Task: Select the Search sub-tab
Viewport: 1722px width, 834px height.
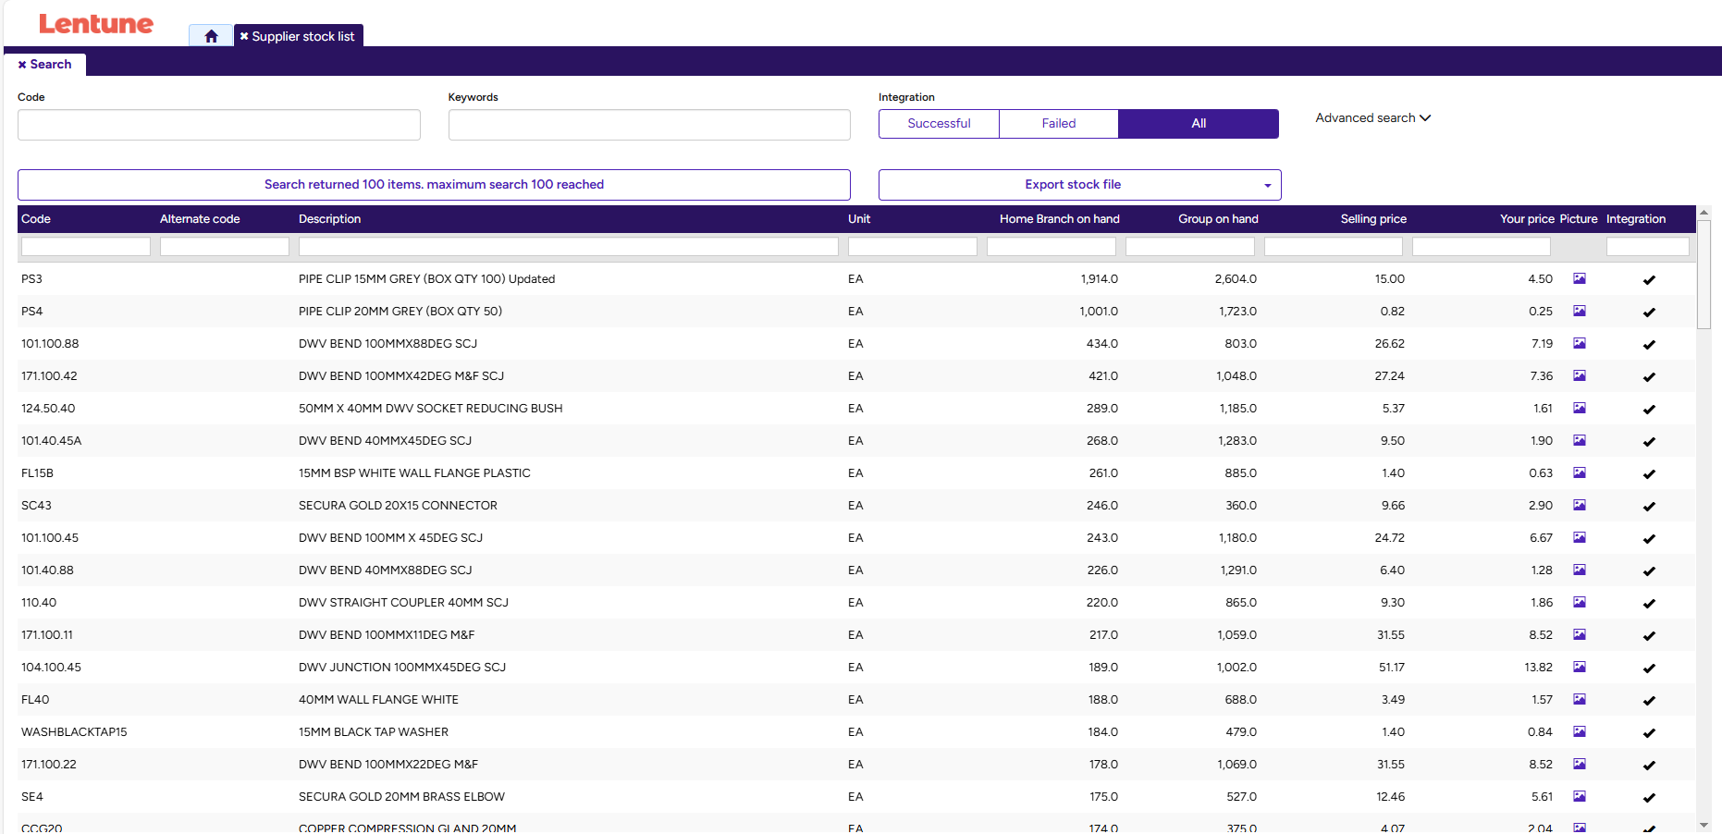Action: pyautogui.click(x=45, y=65)
